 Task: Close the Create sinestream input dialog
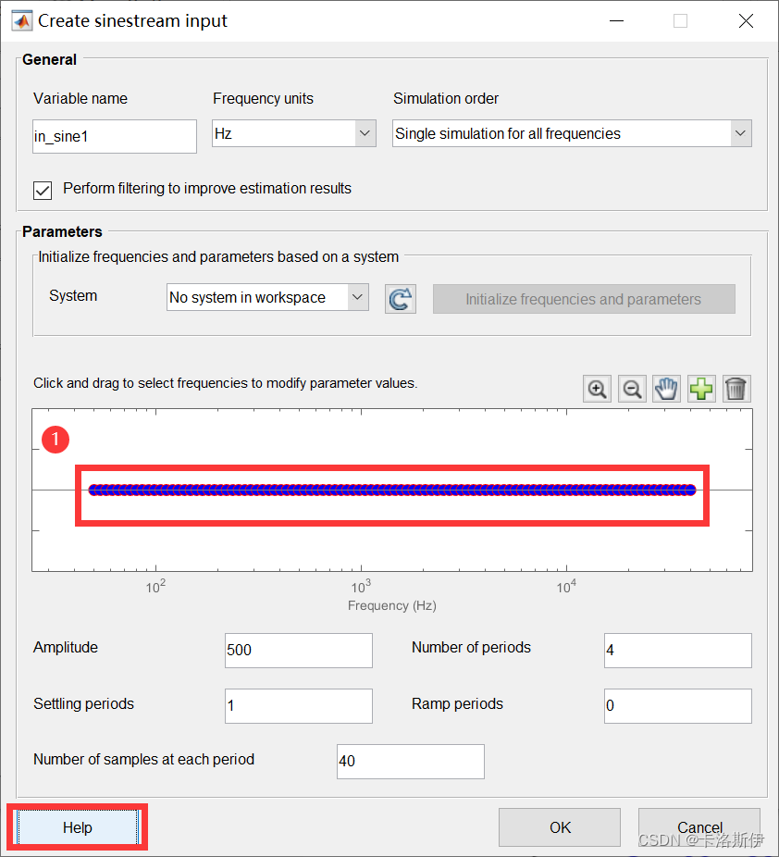pyautogui.click(x=746, y=20)
